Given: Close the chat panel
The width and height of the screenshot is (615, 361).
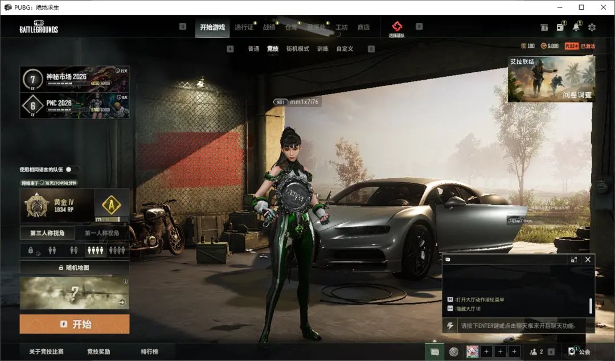Looking at the screenshot, I should pyautogui.click(x=588, y=260).
